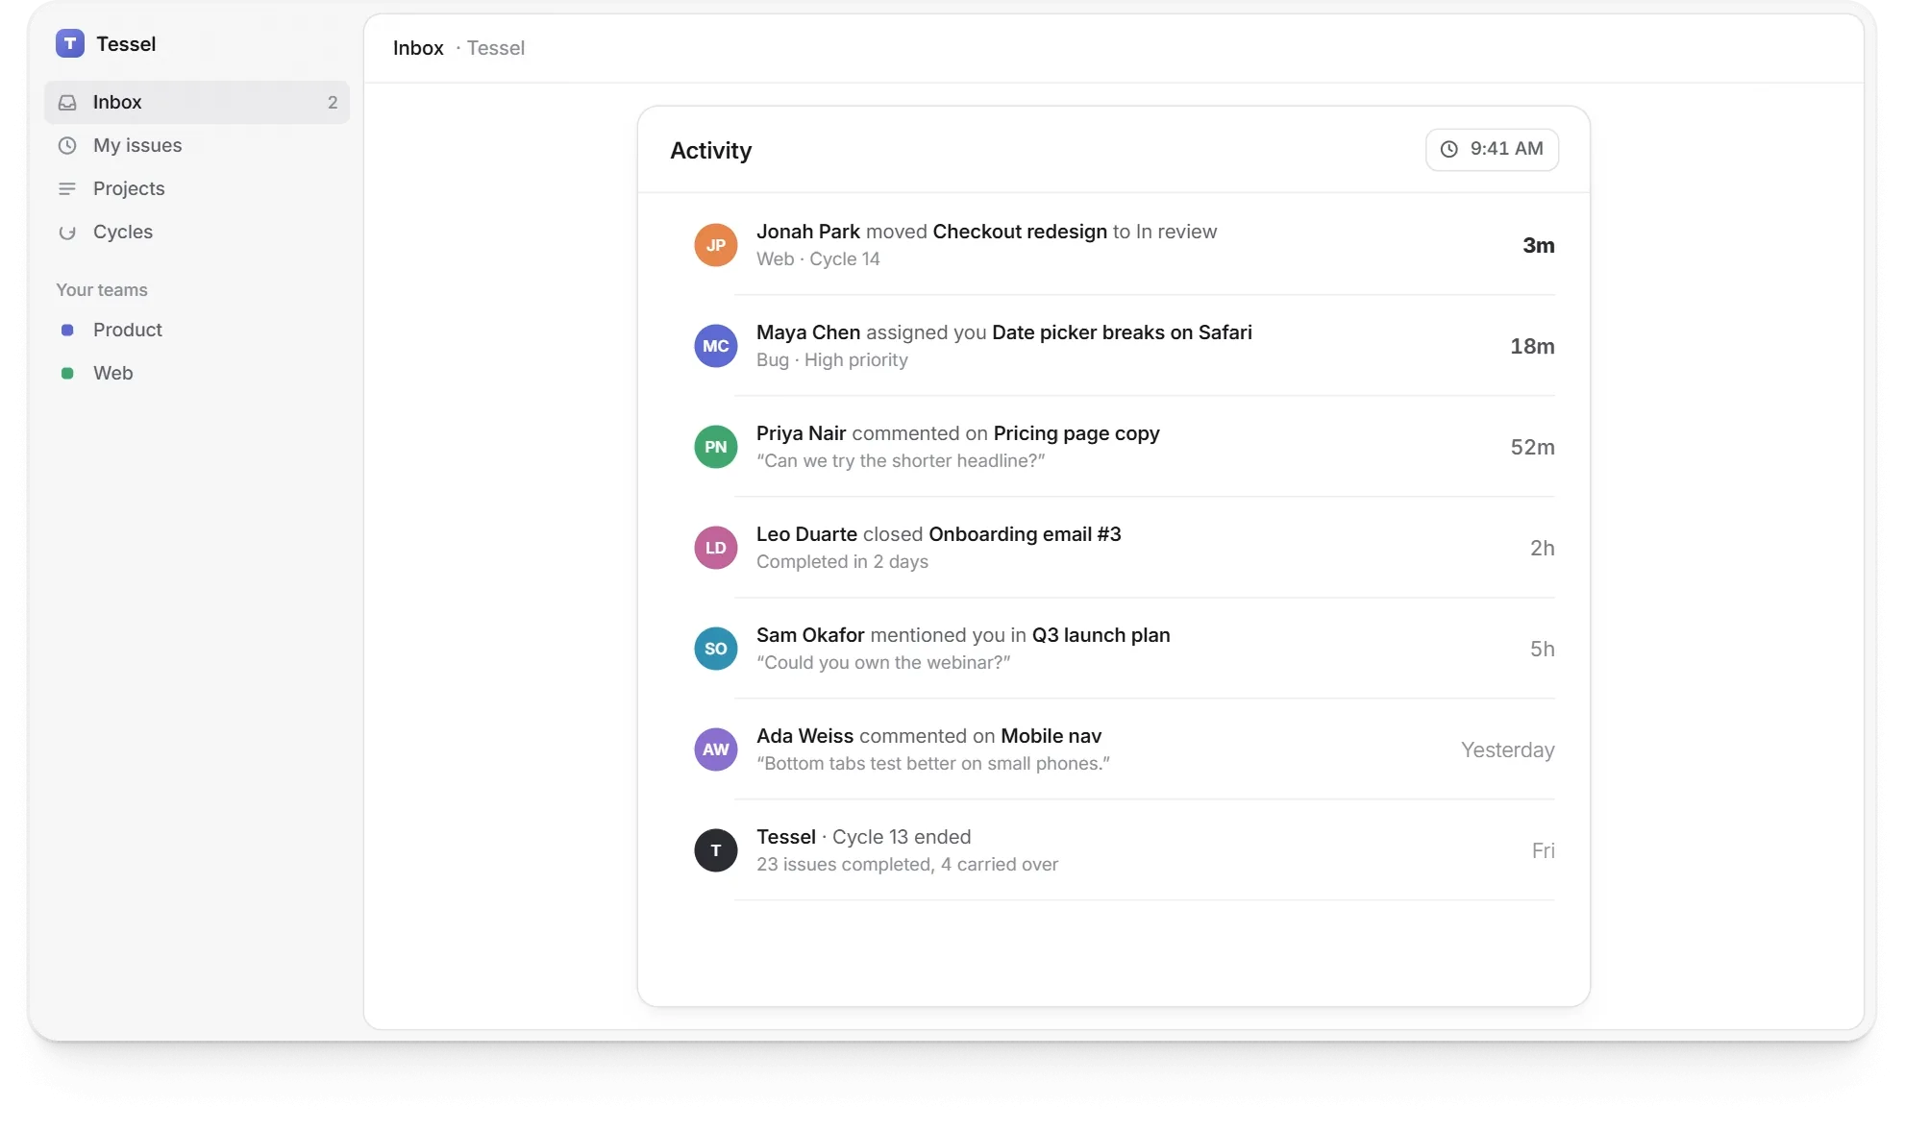The height and width of the screenshot is (1130, 1905).
Task: Click 'Bug · High priority' subtitle
Action: tap(831, 360)
